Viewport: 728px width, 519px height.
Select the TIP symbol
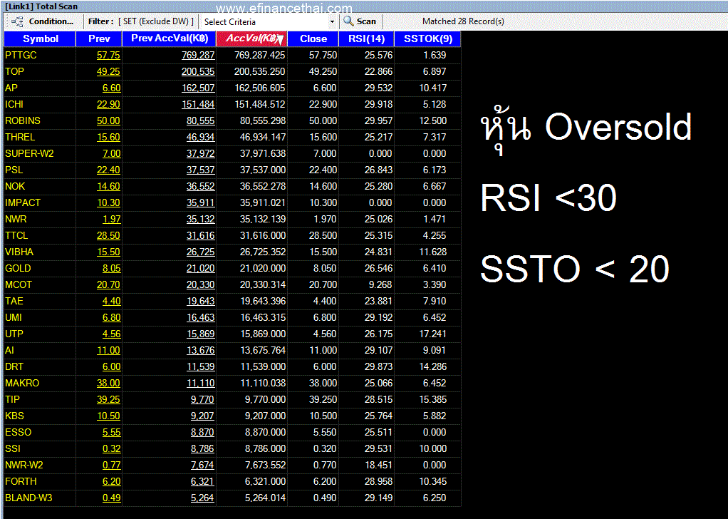pos(13,400)
